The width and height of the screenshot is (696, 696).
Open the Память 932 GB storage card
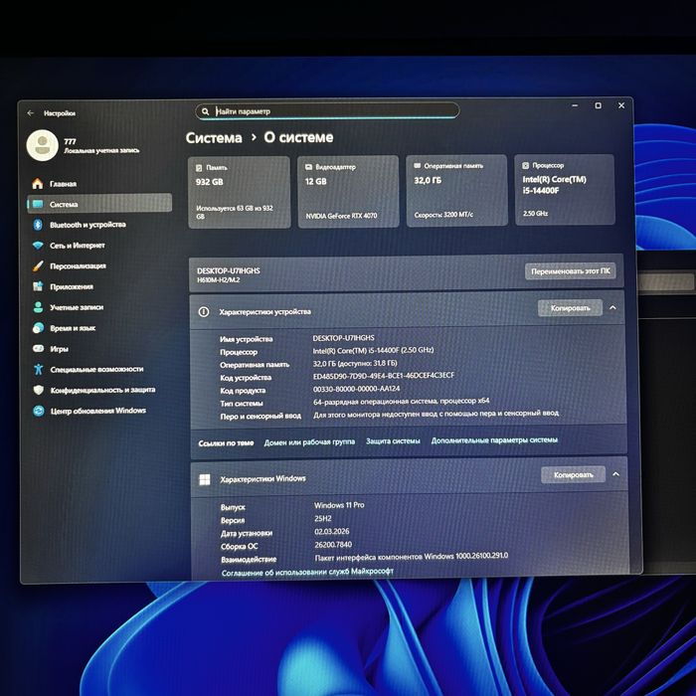240,192
